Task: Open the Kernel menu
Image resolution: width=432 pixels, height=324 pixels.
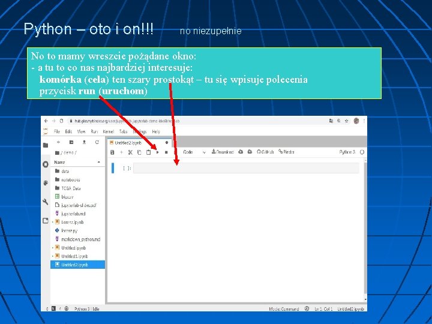Action: pos(108,131)
